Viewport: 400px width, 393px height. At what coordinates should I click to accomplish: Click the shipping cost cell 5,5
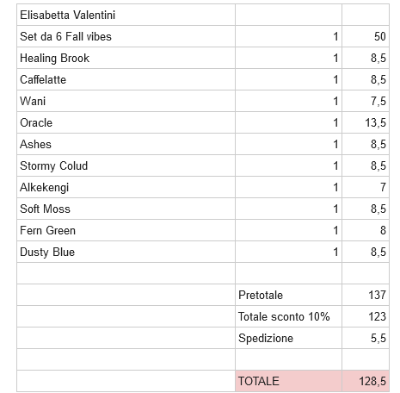click(x=366, y=338)
